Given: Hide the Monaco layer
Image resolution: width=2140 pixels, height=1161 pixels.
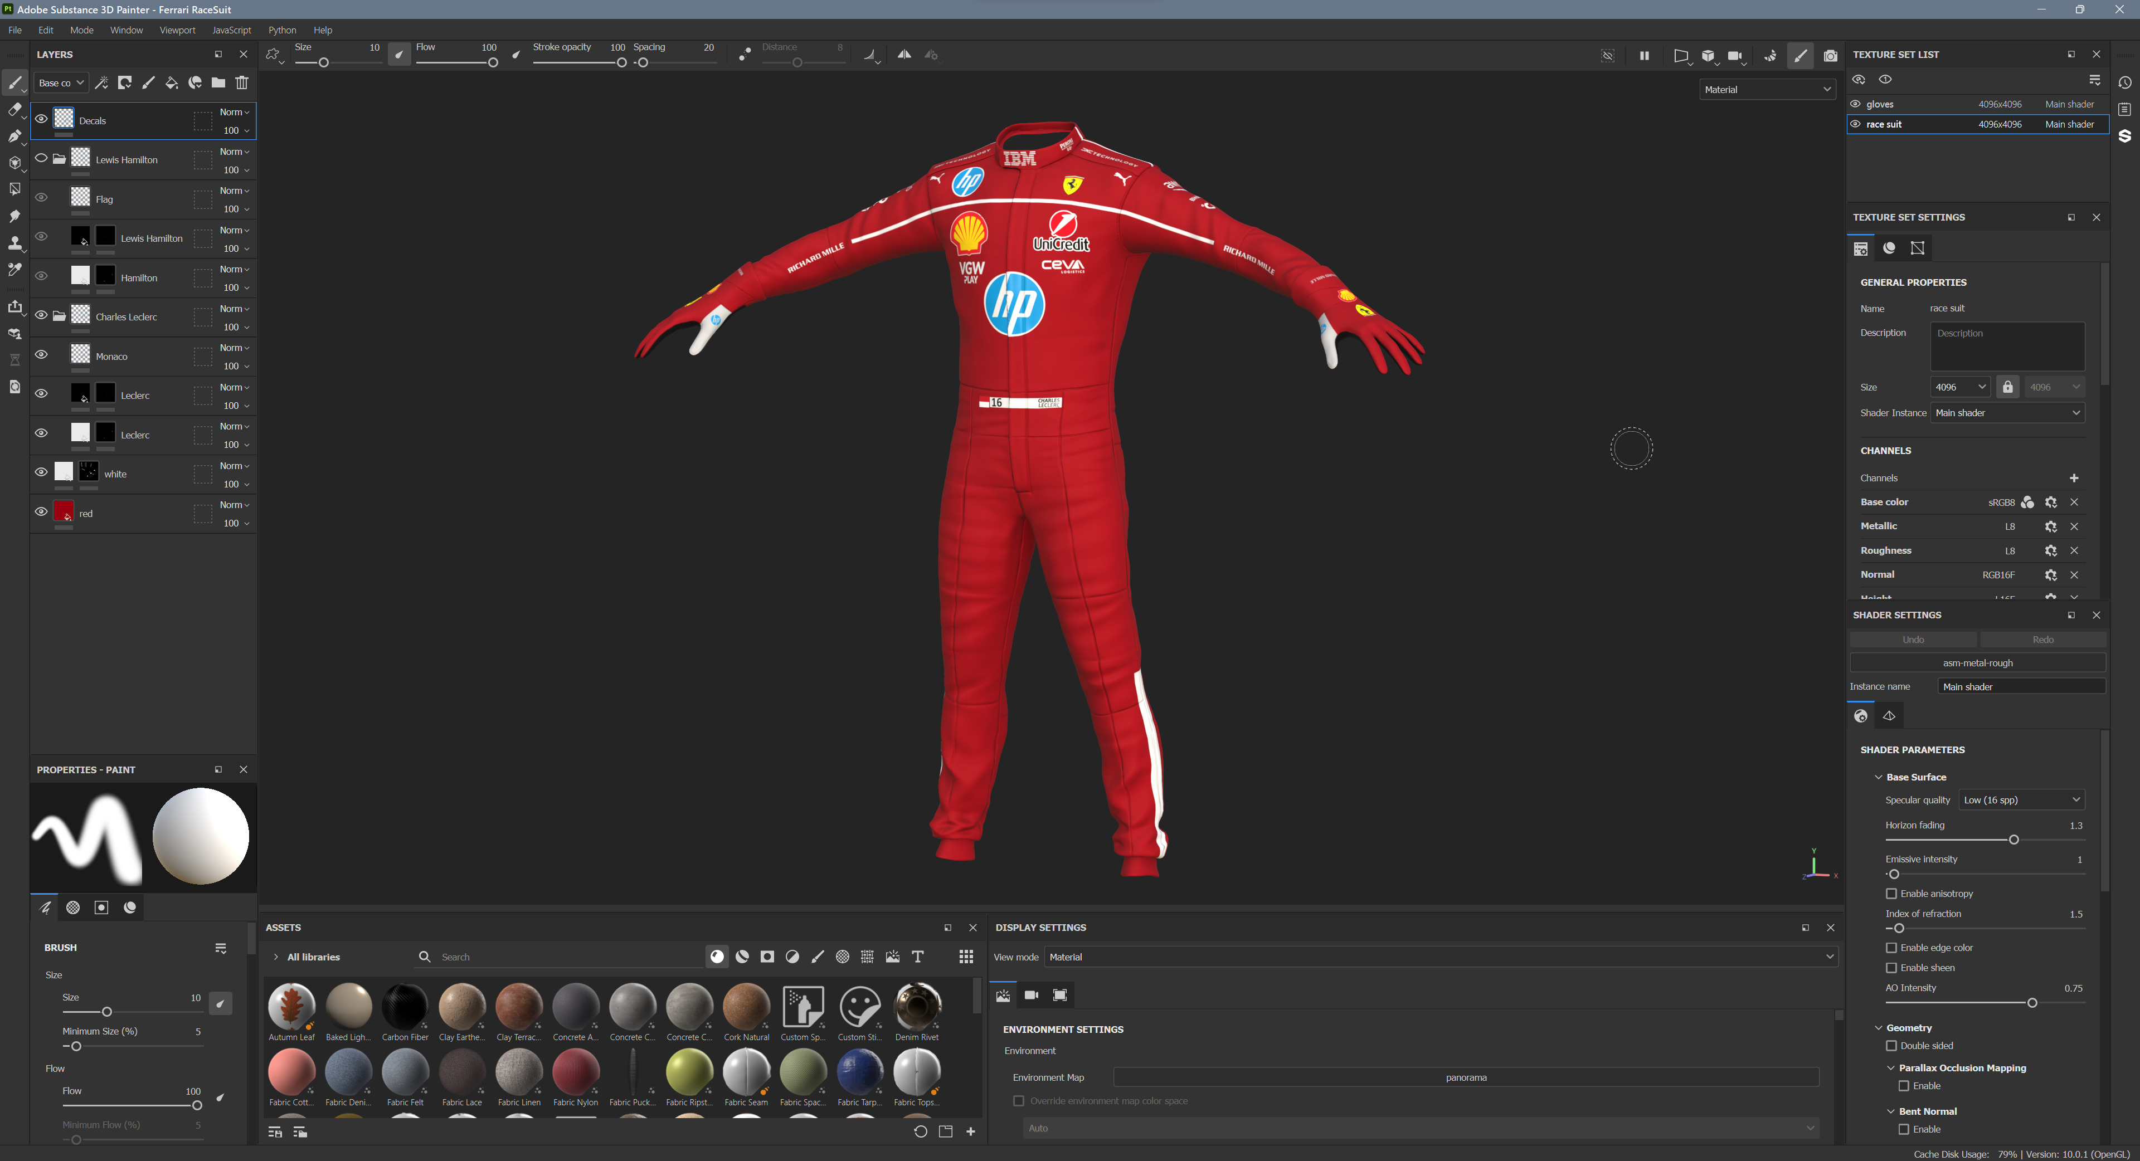Looking at the screenshot, I should click(41, 355).
